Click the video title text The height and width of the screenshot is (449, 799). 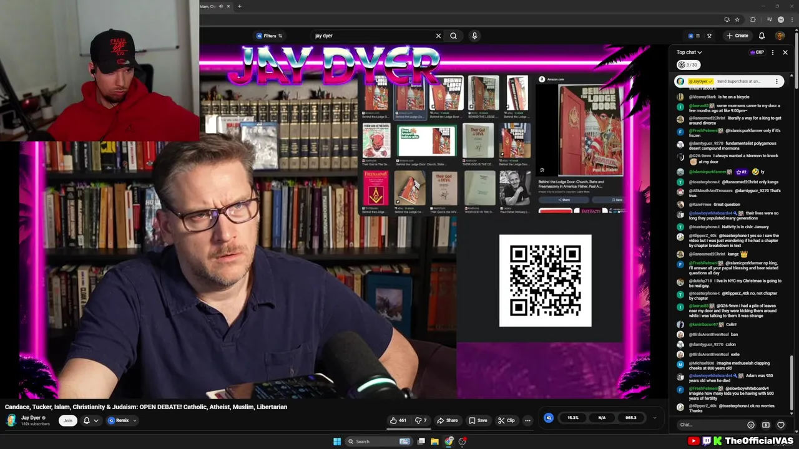[x=146, y=407]
